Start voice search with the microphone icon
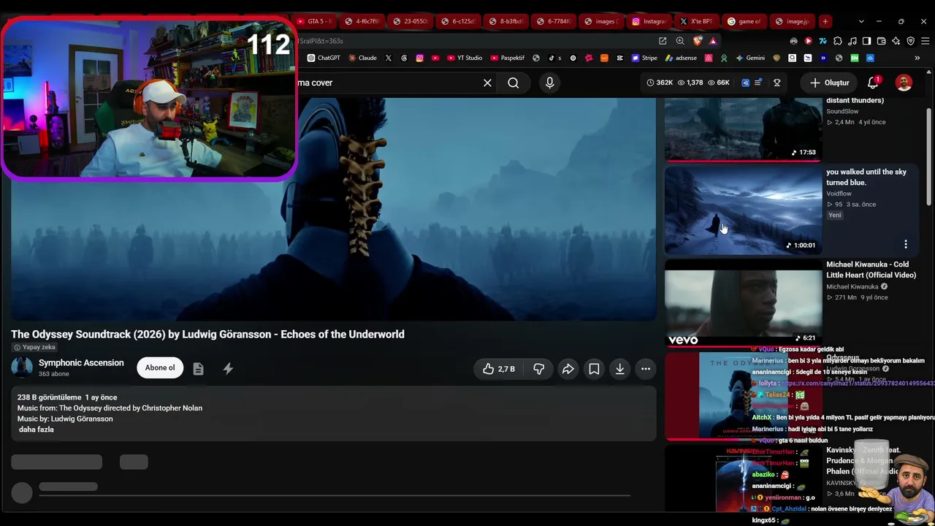The height and width of the screenshot is (526, 935). [550, 83]
